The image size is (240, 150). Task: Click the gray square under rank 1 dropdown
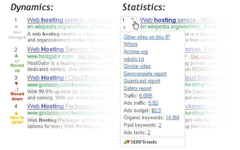(x=124, y=27)
